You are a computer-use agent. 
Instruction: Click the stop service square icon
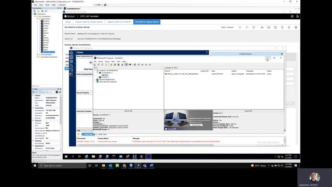(x=247, y=28)
